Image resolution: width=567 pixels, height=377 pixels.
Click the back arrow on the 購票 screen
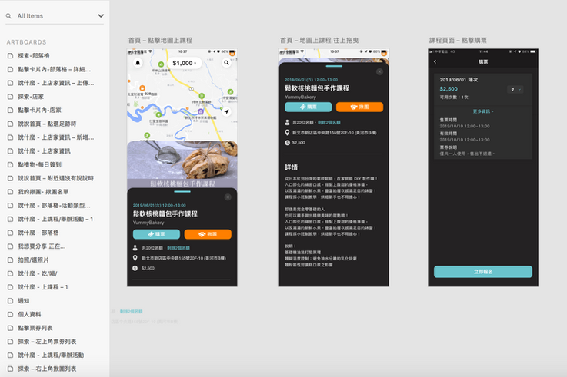tap(435, 61)
